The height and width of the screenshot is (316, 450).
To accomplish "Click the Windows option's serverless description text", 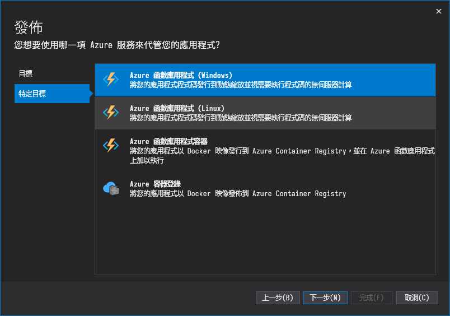I will 241,85.
